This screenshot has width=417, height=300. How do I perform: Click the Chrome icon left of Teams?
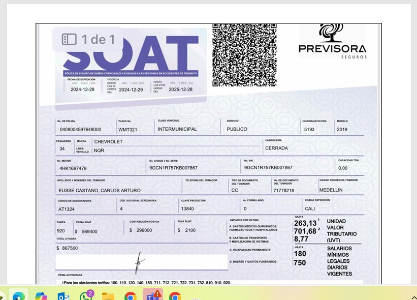tap(131, 296)
